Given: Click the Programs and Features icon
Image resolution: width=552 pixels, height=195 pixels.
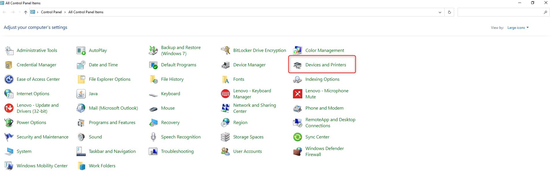Looking at the screenshot, I should click(x=81, y=123).
